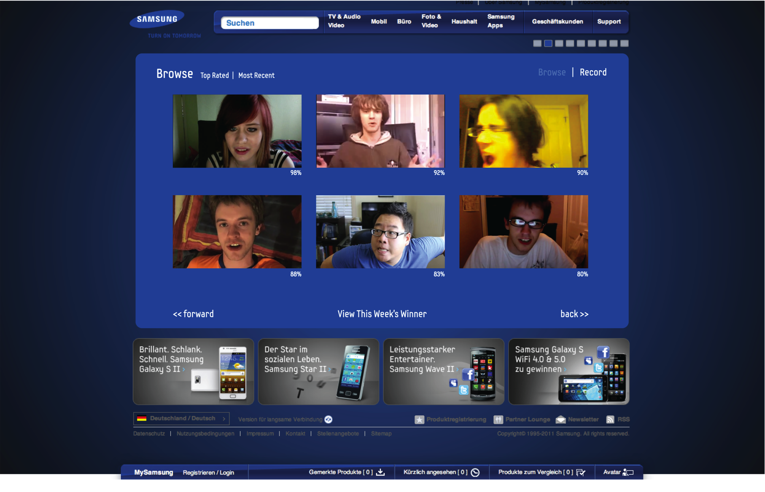Click the Gemerkte Produkte download icon

(x=380, y=472)
